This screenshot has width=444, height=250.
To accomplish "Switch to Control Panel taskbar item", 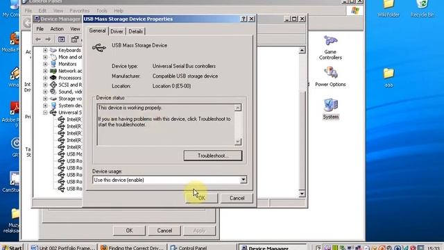I will coord(202,247).
